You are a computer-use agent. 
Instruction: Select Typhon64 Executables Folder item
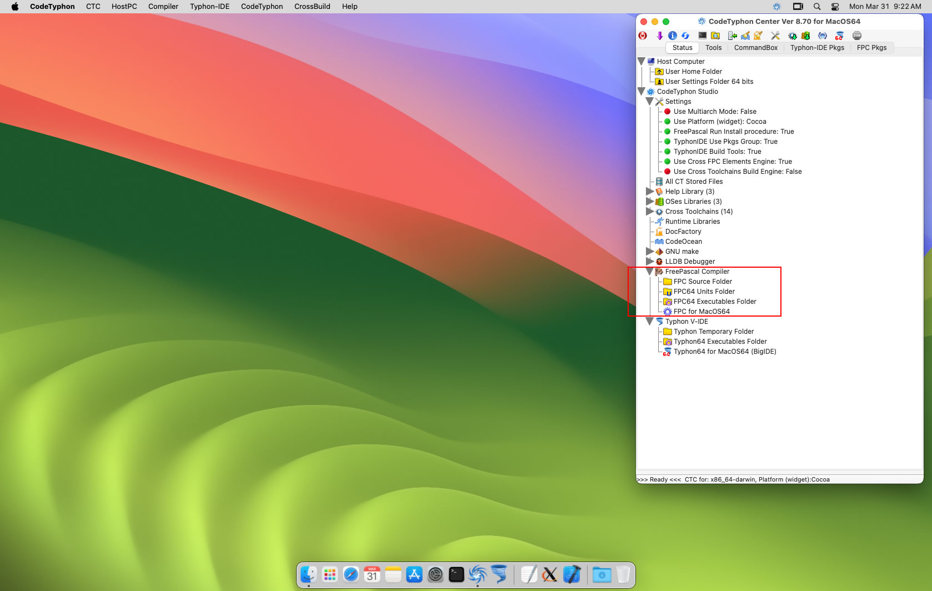coord(720,342)
